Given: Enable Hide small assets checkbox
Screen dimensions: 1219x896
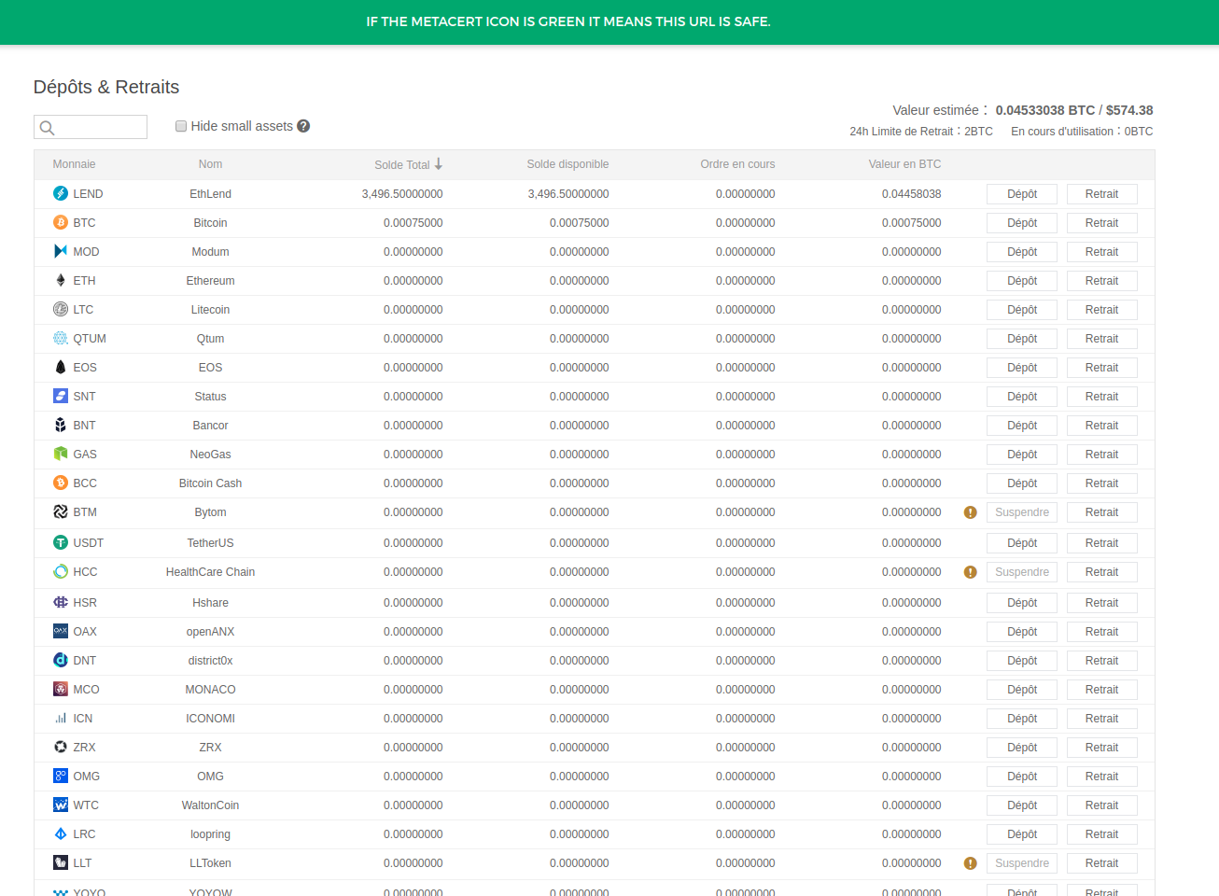Looking at the screenshot, I should pos(181,126).
